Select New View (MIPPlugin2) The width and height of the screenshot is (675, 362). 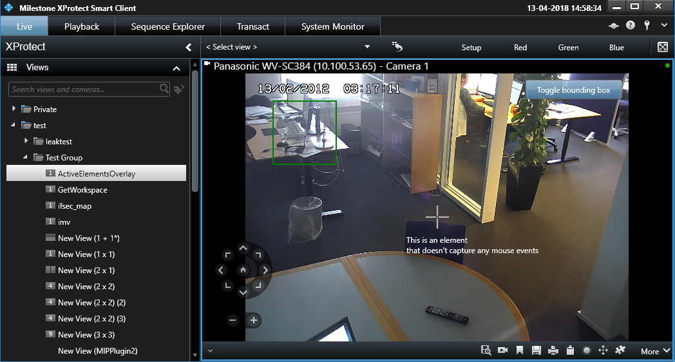click(97, 351)
